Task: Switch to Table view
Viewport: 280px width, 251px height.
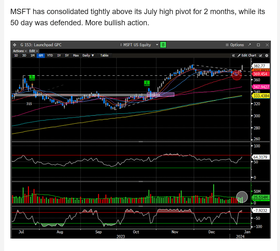Action: coord(104,56)
